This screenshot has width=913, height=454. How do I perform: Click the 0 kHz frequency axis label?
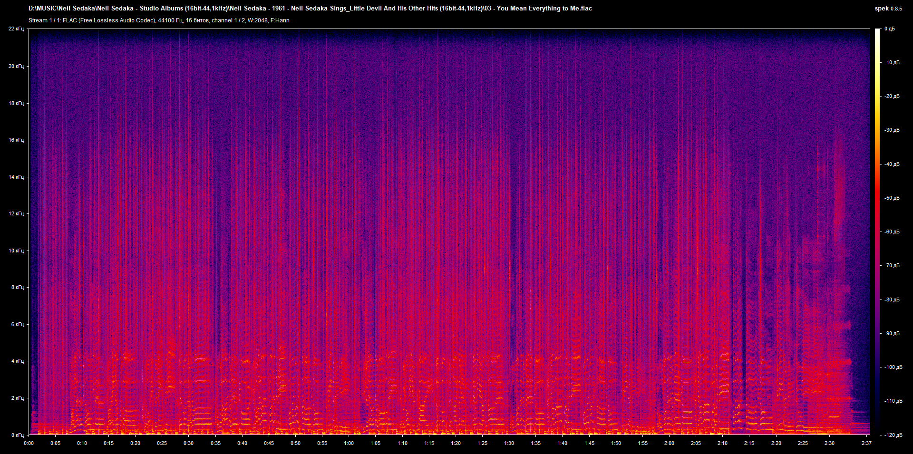pos(18,435)
